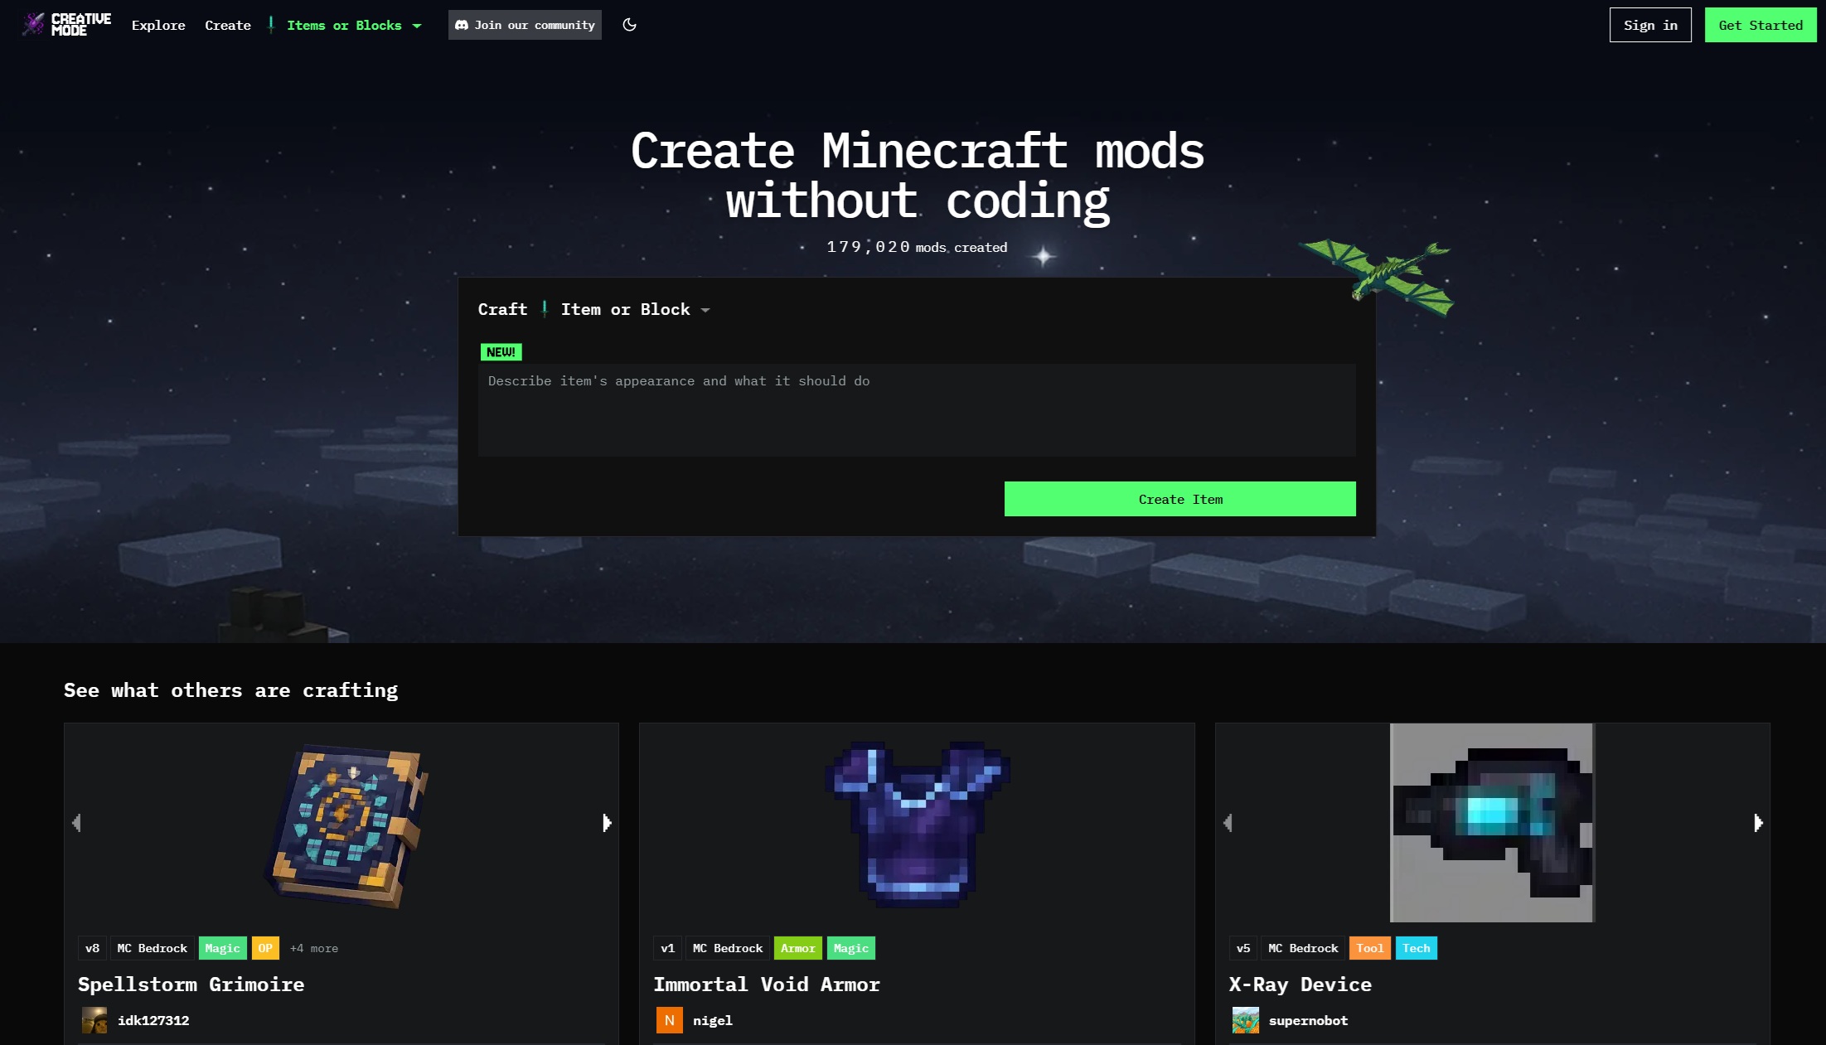
Task: Click the Creative Mode logo
Action: pos(66,25)
